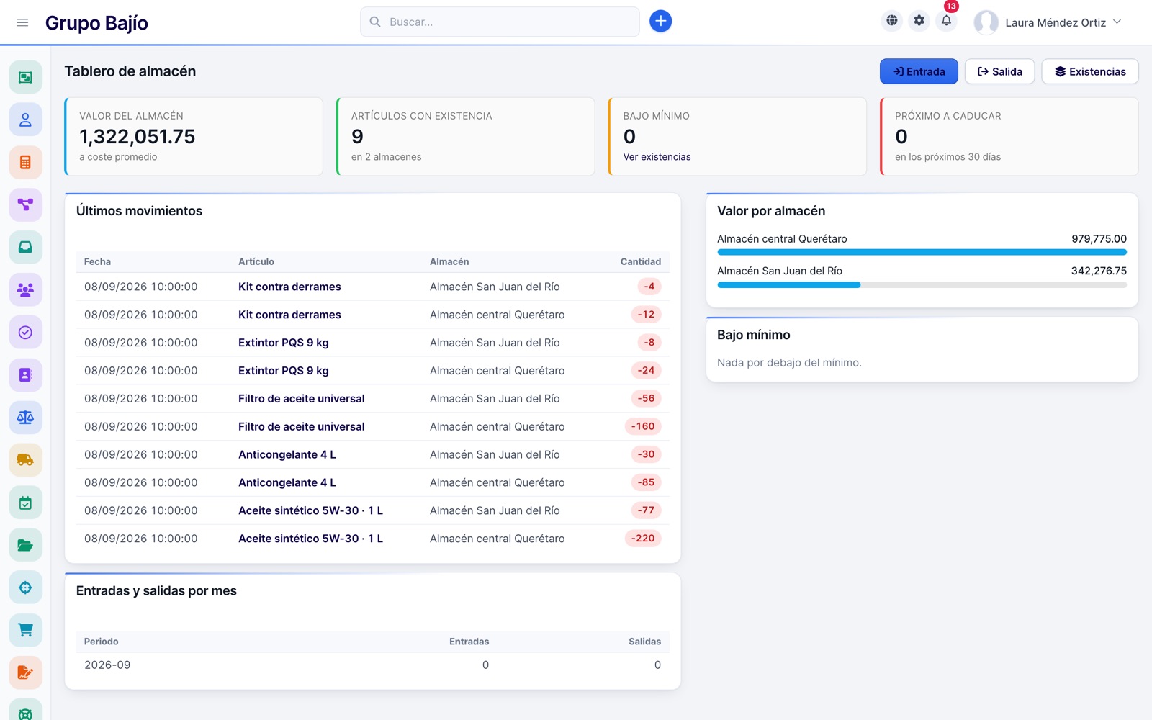Click the -56 quantity badge
The height and width of the screenshot is (720, 1152).
point(646,398)
